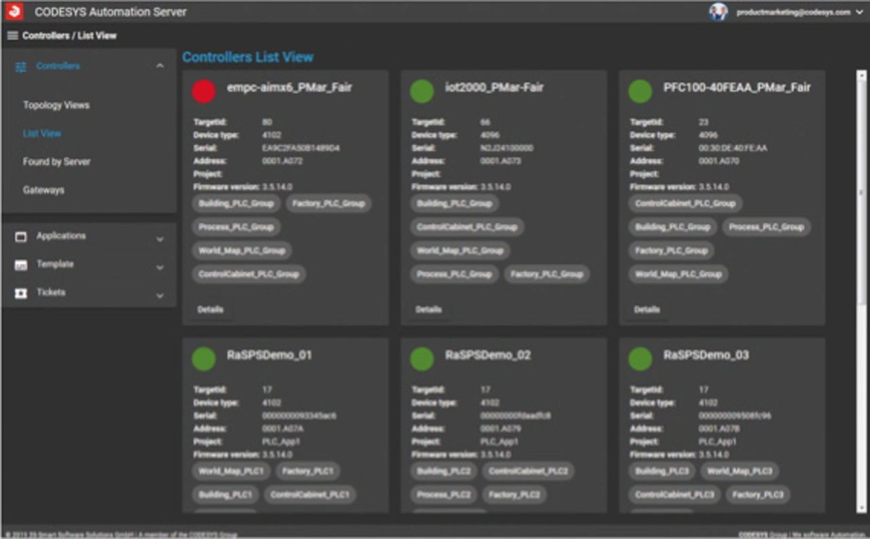Open the productmarketing@codesys.com account dropdown
870x539 pixels.
coord(800,12)
